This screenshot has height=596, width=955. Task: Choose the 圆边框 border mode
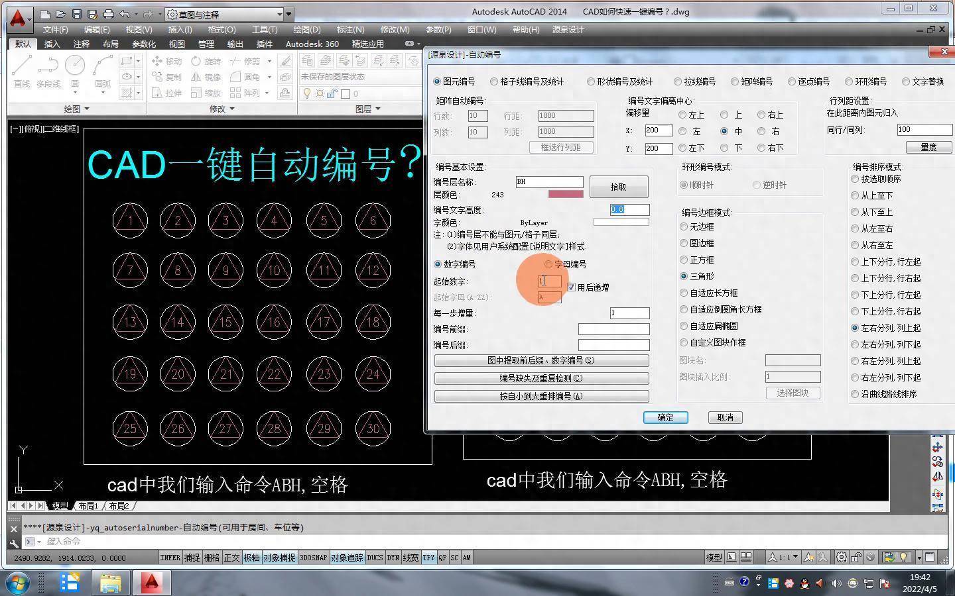click(x=684, y=243)
